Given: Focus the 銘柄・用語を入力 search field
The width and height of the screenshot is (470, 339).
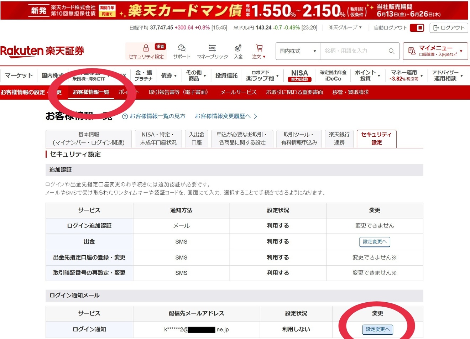Looking at the screenshot, I should point(356,51).
